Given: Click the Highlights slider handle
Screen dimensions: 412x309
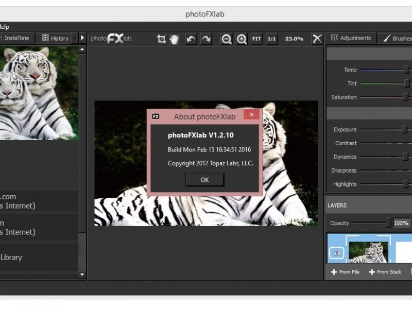Looking at the screenshot, I should [x=406, y=184].
